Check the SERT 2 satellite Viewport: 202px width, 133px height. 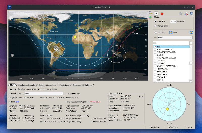click(x=155, y=80)
